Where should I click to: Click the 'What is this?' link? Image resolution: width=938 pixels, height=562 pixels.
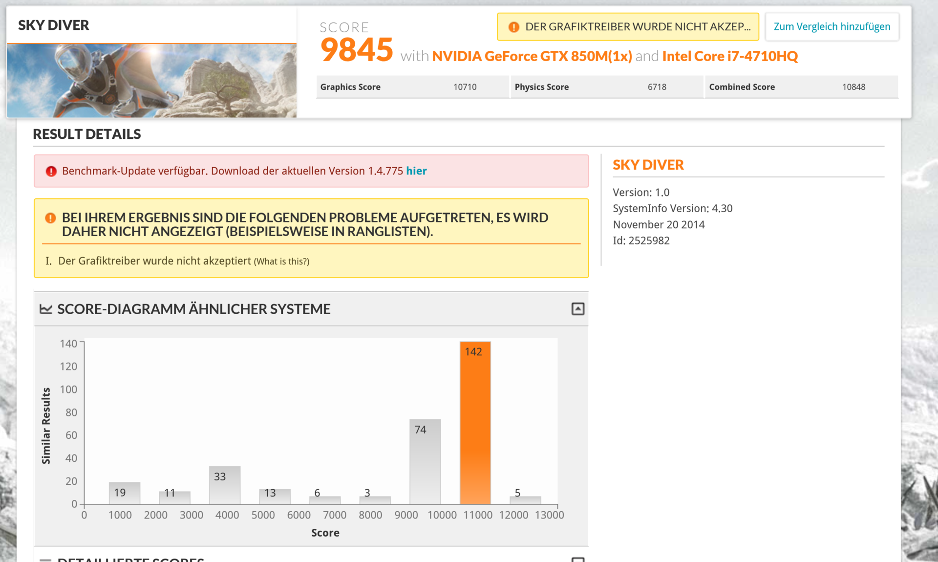[281, 261]
